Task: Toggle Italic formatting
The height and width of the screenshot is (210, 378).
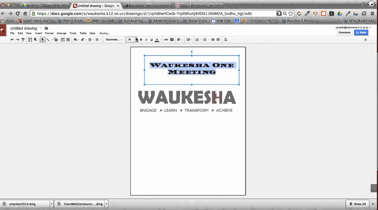Action: tap(146, 40)
